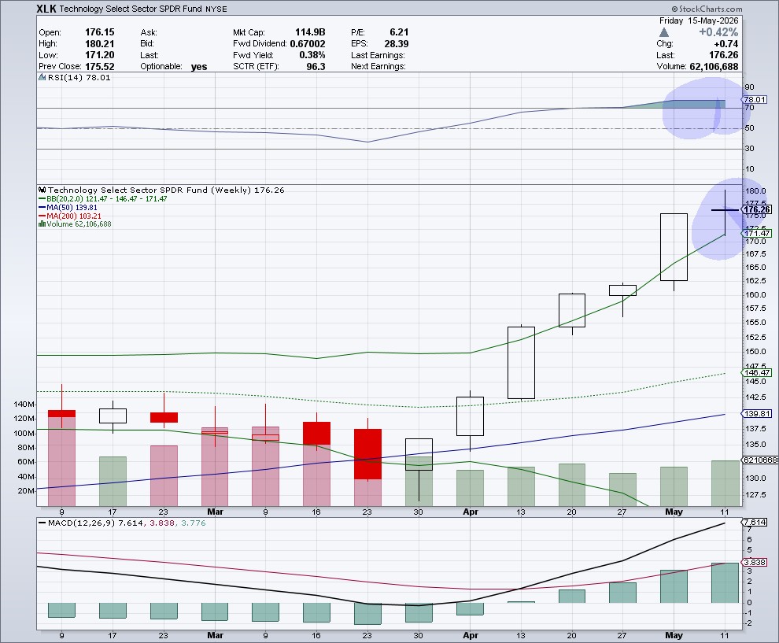Click the Prev Close value 175.52
The image size is (779, 643).
coord(99,66)
